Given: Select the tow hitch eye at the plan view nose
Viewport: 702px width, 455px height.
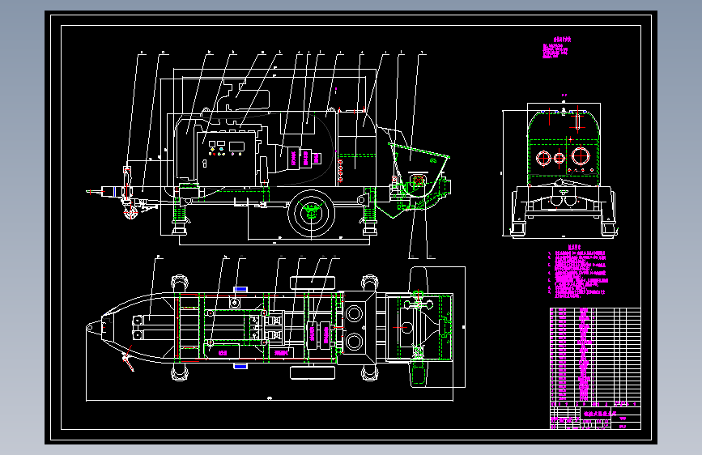Looking at the screenshot, I should pos(90,328).
